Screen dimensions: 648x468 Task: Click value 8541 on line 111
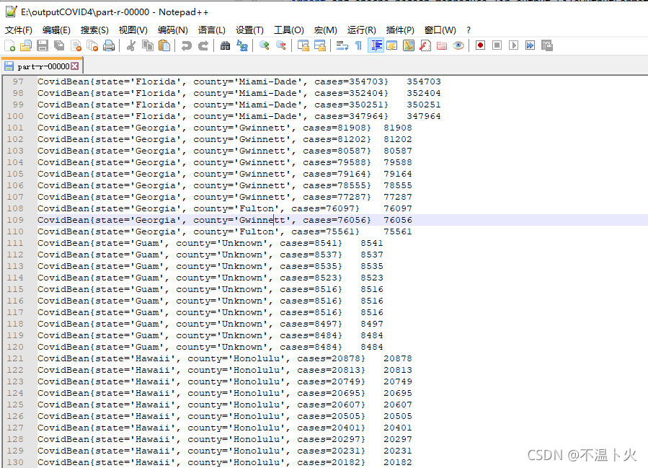(x=371, y=243)
